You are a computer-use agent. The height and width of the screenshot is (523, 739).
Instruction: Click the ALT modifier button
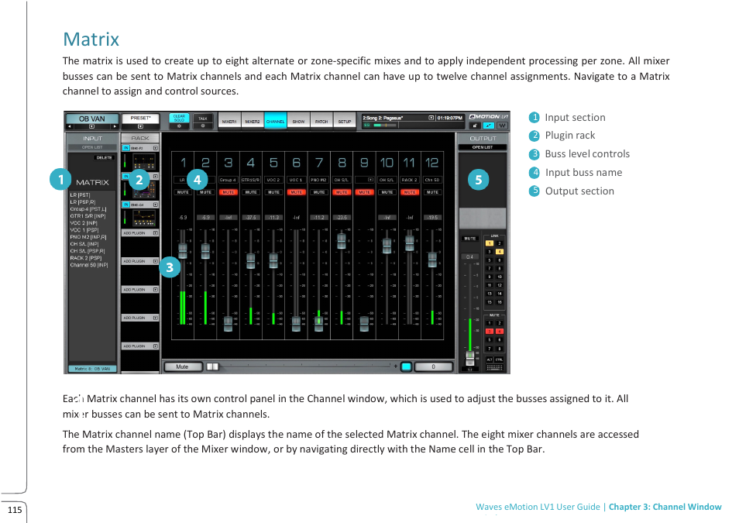[490, 360]
